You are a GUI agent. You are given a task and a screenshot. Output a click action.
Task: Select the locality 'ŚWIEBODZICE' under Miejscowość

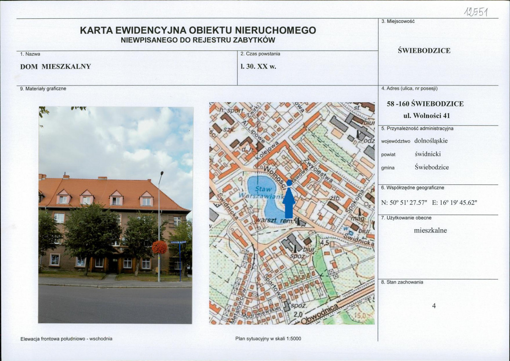tap(424, 51)
